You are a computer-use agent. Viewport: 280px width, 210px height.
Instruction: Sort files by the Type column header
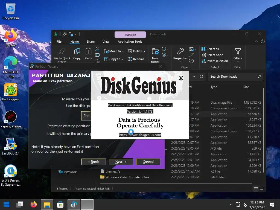(x=214, y=87)
